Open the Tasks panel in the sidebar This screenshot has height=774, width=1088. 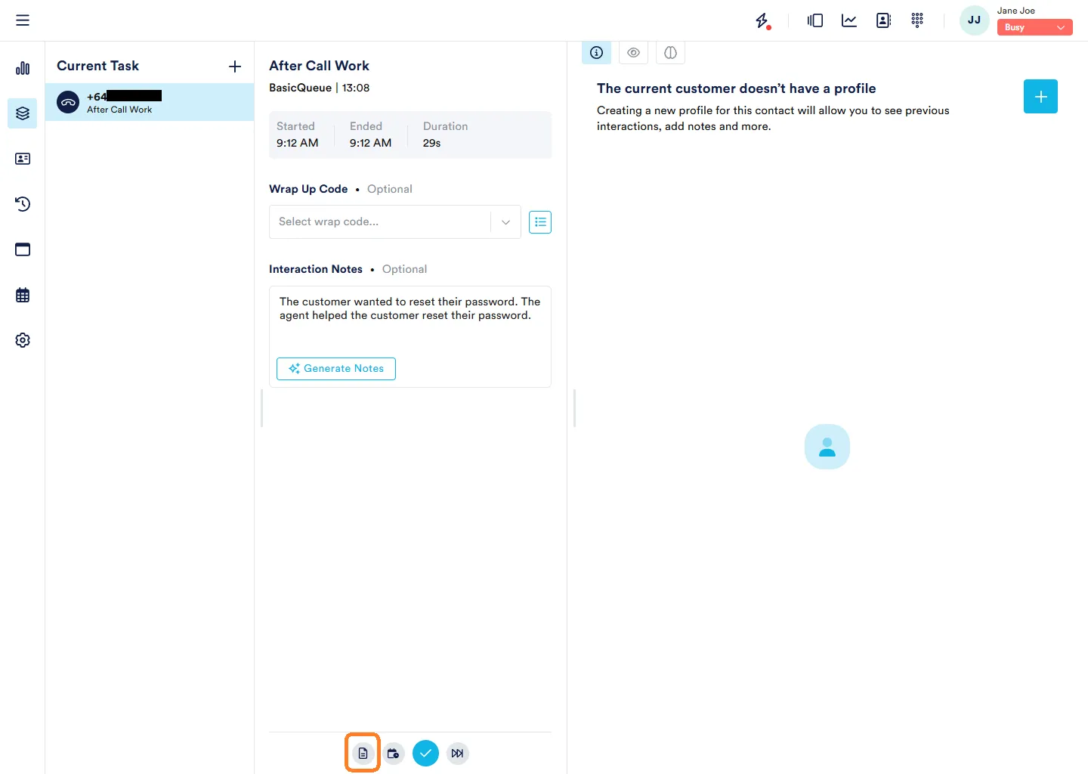(23, 113)
